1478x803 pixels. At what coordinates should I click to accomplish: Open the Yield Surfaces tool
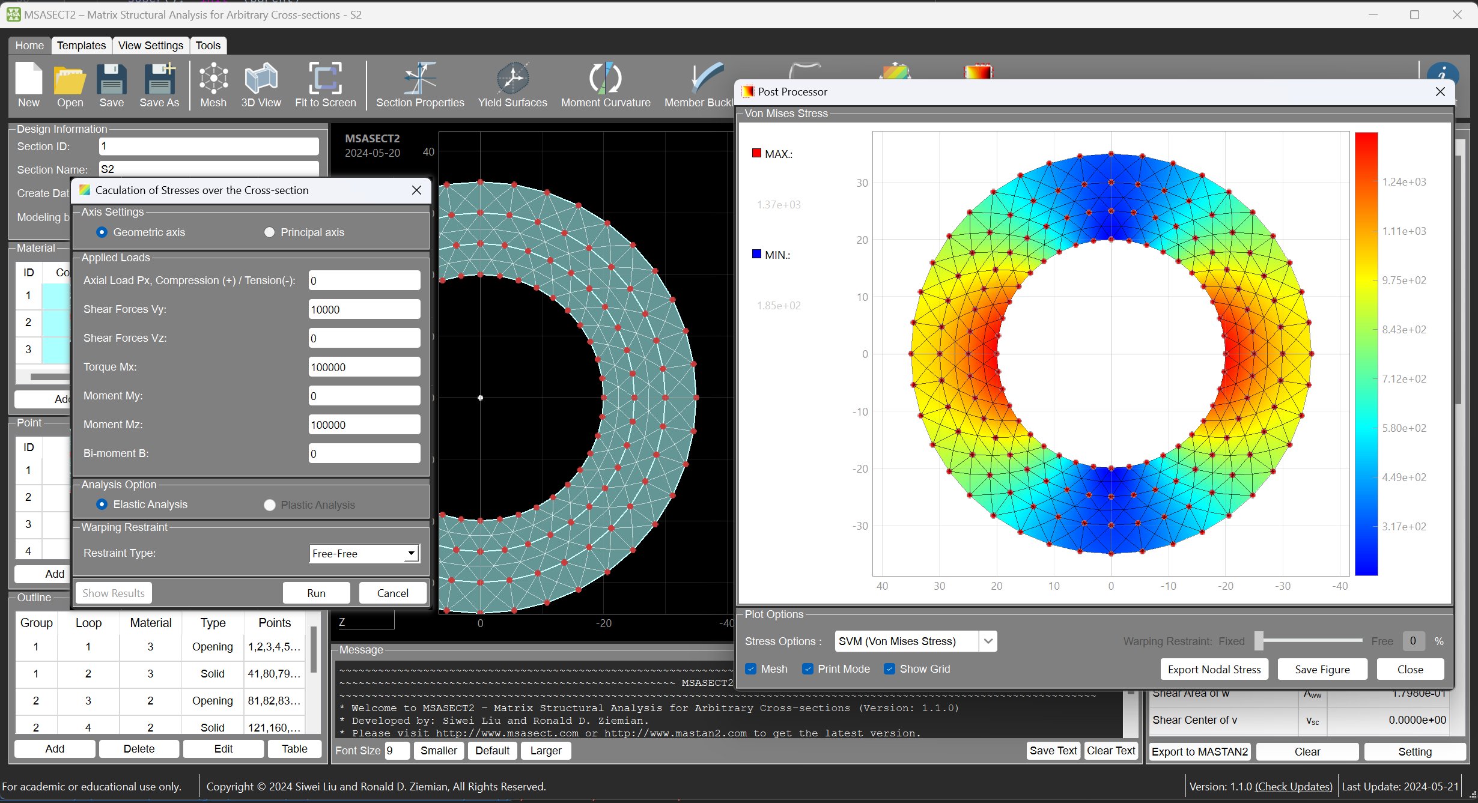pos(512,85)
